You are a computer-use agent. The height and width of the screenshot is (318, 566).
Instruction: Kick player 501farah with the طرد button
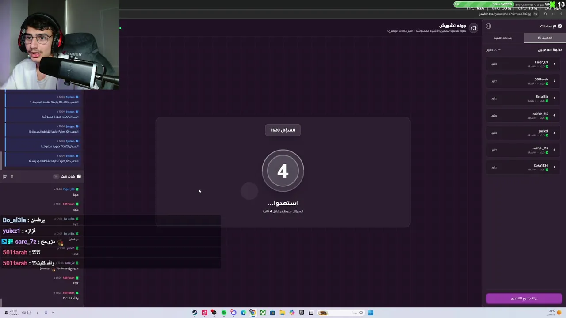coord(494,81)
